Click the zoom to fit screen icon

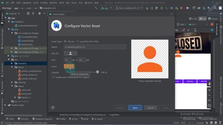pos(209,106)
